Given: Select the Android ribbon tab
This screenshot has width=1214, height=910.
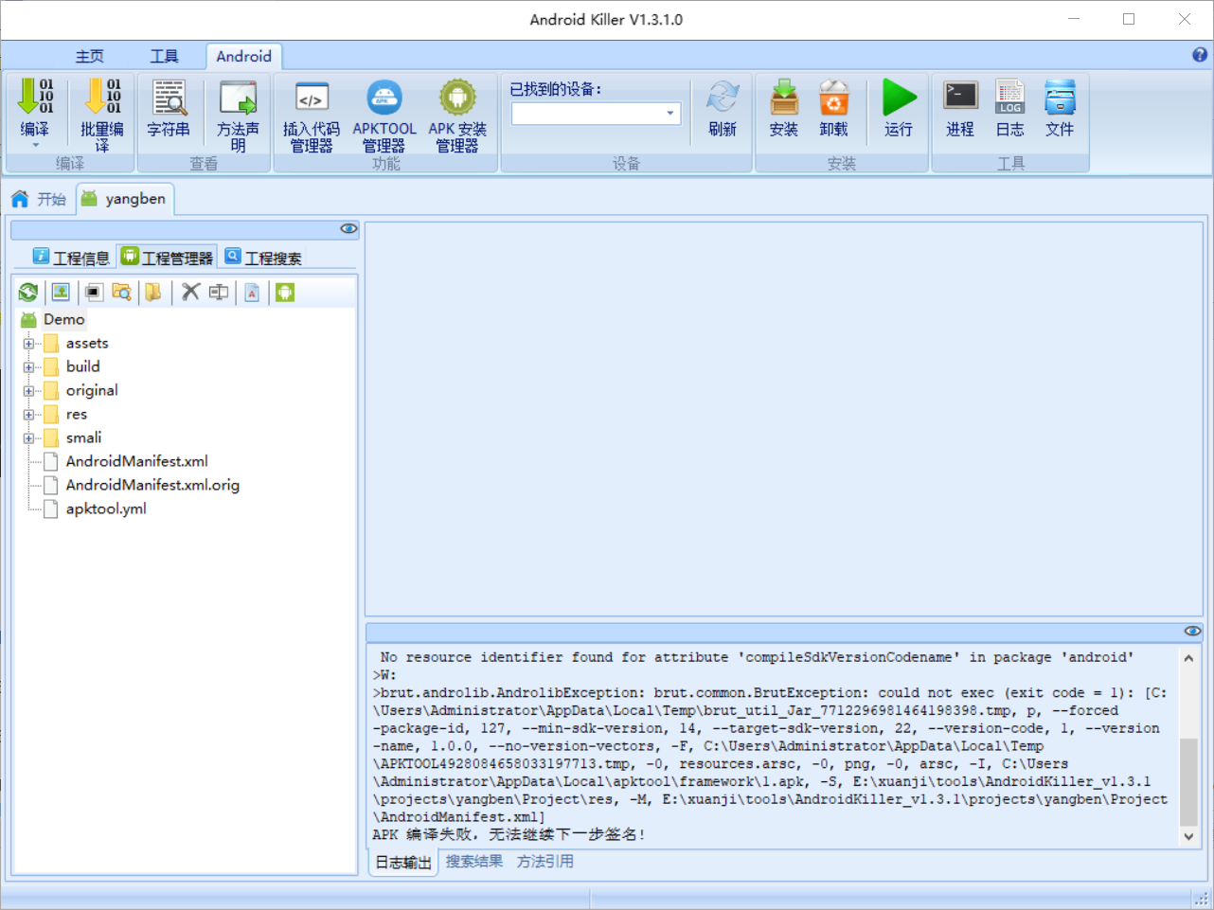Looking at the screenshot, I should coord(243,56).
